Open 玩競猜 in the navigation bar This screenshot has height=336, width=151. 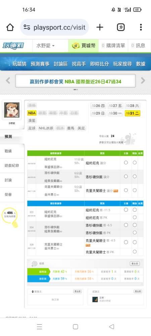click(x=19, y=64)
